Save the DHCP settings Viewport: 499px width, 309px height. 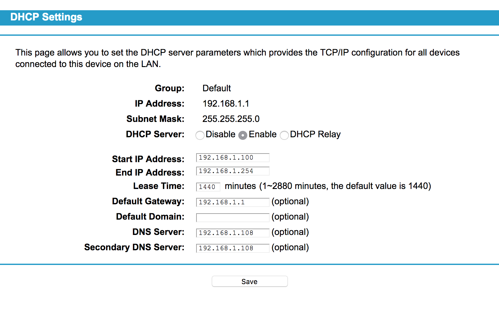coord(250,281)
